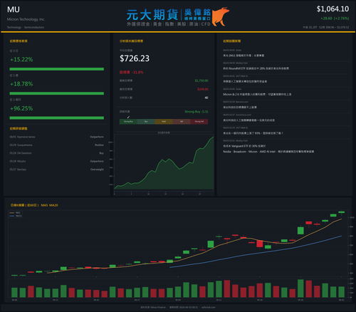Open news headline mentioning 93% rise
Viewport: 356px width, 312px height.
click(x=253, y=133)
